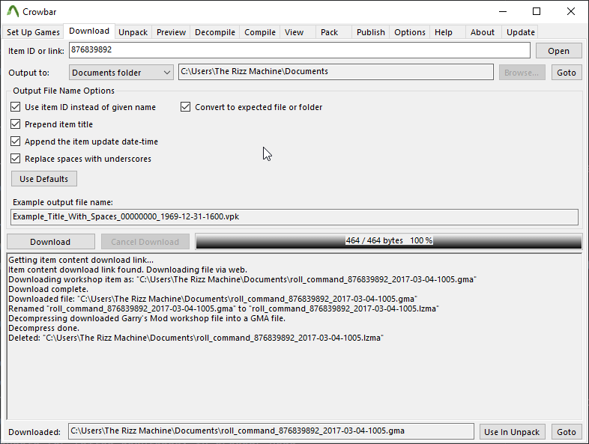Click Goto next to output path
The height and width of the screenshot is (444, 589).
click(567, 73)
